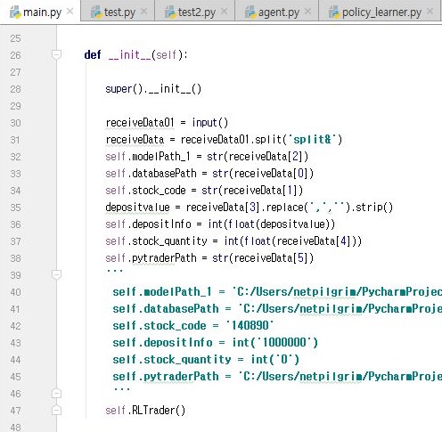
Task: Click the Python file icon on policy_learner.py tab
Action: (x=334, y=12)
